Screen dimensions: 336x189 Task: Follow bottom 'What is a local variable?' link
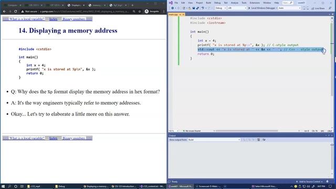(27, 138)
